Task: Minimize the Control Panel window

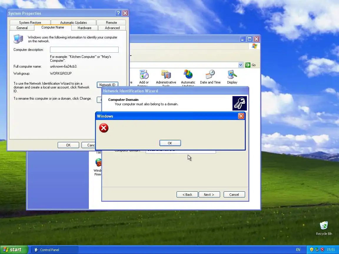Action: tap(243, 39)
